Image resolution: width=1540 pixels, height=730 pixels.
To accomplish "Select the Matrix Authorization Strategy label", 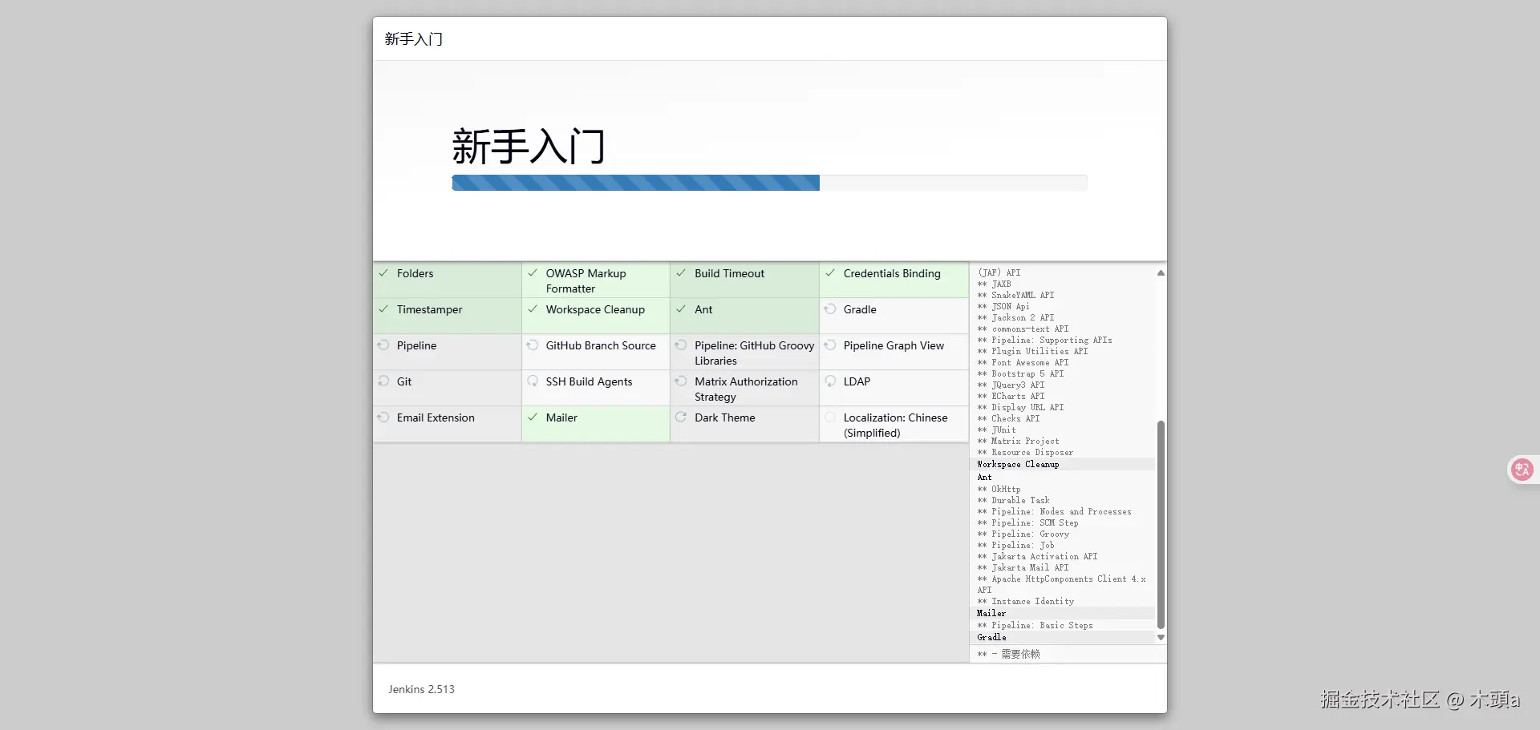I will 747,389.
